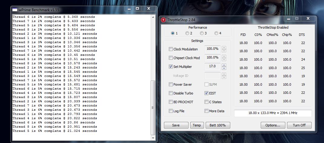324x143 pixels.
Task: Raise the Set Multiplier value up arrow
Action: coord(224,65)
